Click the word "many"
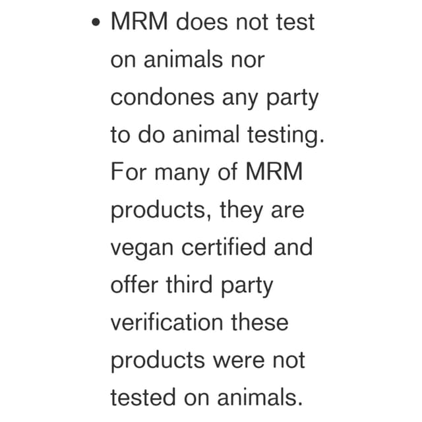The width and height of the screenshot is (422, 422). click(182, 174)
